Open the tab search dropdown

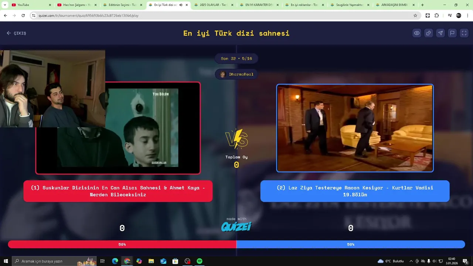5,5
